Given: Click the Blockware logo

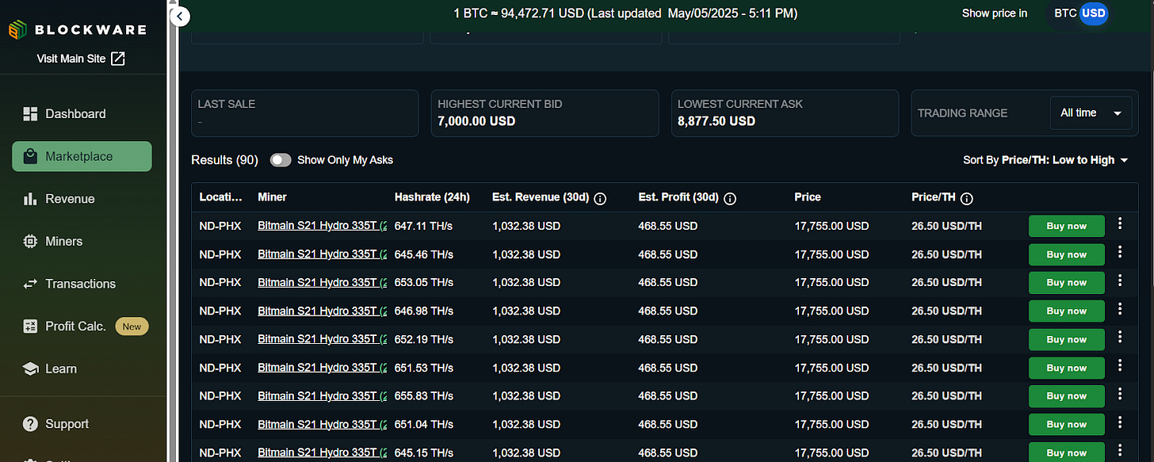Looking at the screenshot, I should [x=78, y=29].
